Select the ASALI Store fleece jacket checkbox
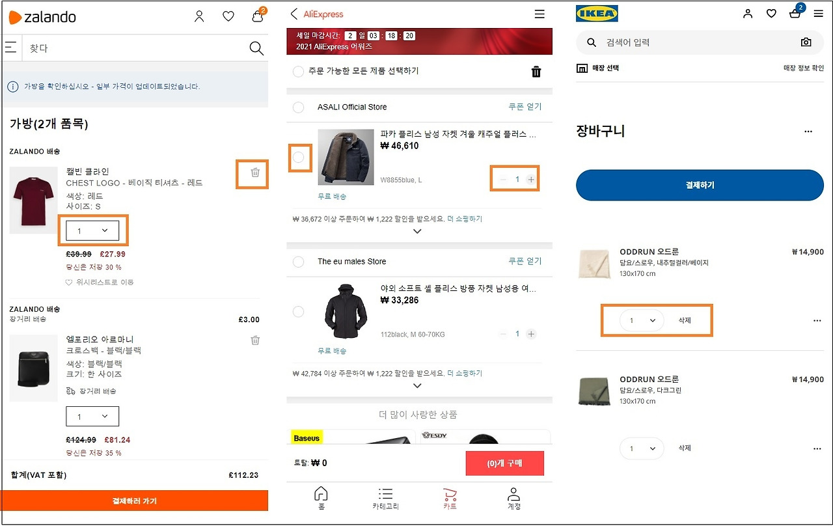The height and width of the screenshot is (526, 833). (x=300, y=157)
